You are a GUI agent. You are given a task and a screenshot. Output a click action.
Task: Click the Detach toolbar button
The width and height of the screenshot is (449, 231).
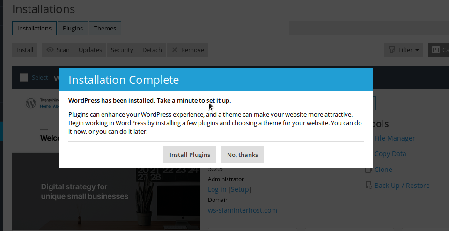pos(152,50)
